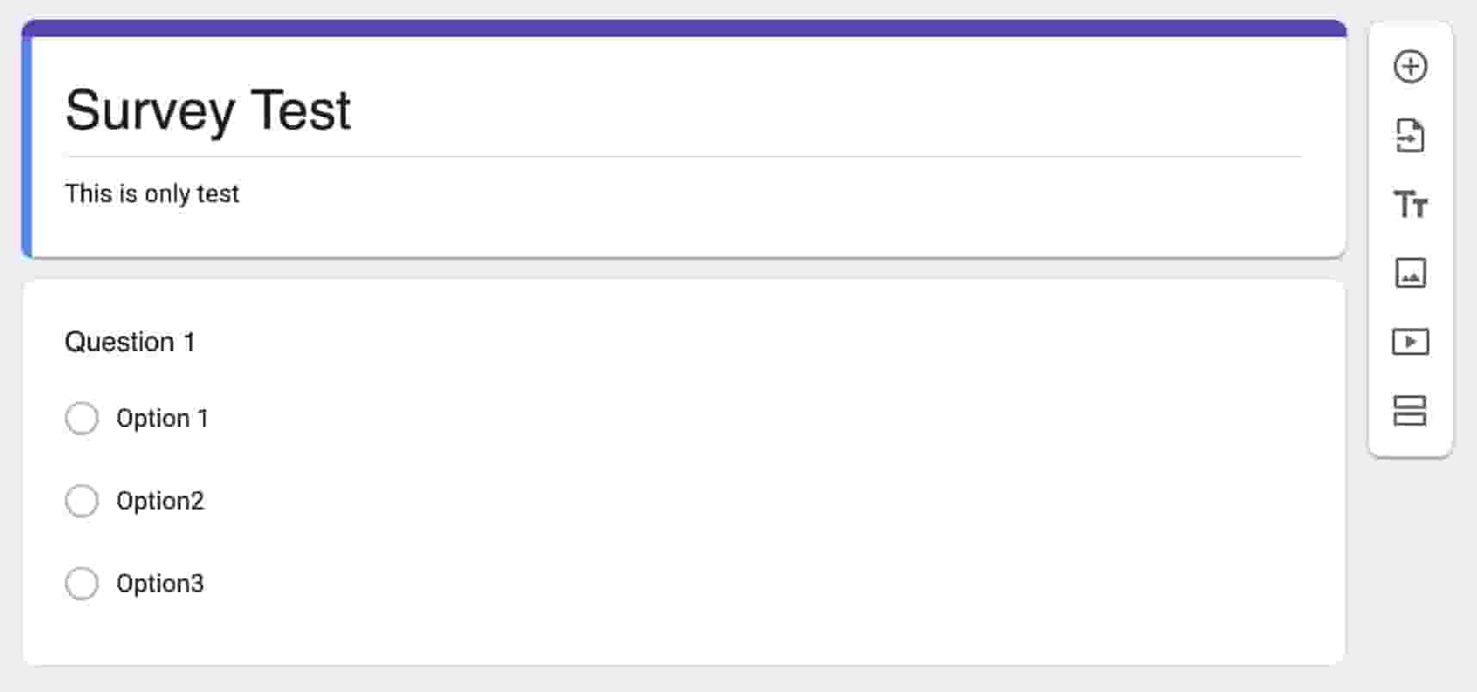Click the "Option3" label text
This screenshot has height=692, width=1477.
(x=160, y=584)
